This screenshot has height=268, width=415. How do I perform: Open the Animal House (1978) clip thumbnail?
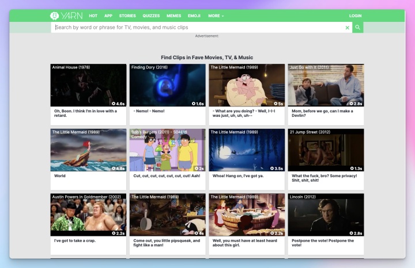(x=88, y=85)
